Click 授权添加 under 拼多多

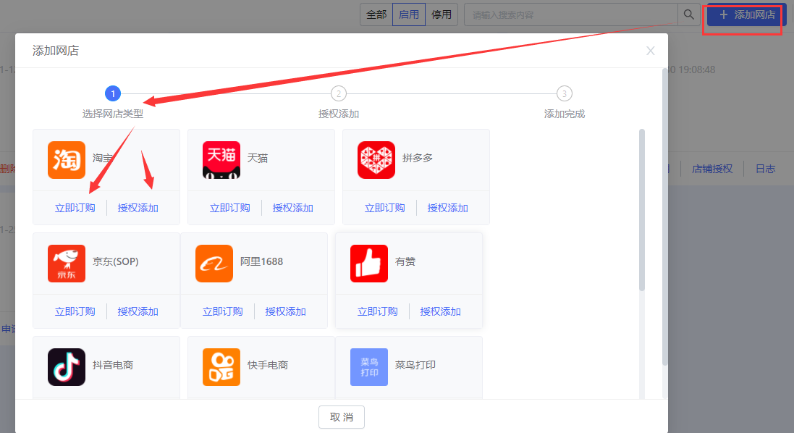pos(447,208)
